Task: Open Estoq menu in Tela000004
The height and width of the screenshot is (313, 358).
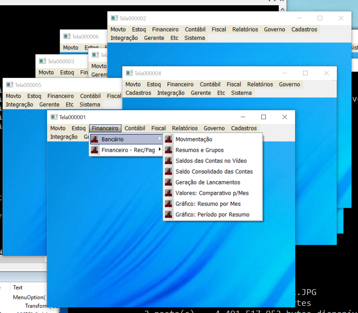Action: 154,84
